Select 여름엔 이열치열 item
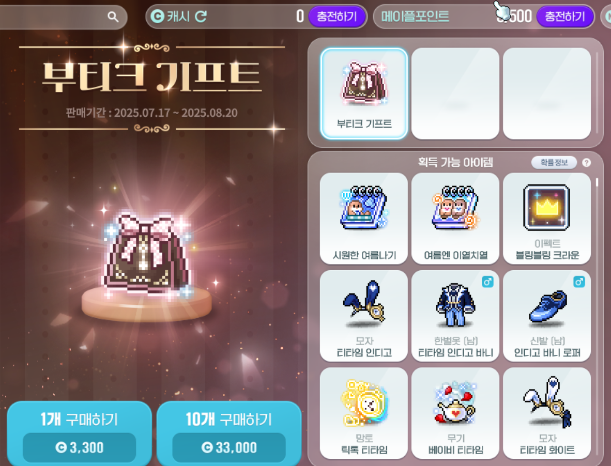Image resolution: width=611 pixels, height=466 pixels. (x=455, y=219)
